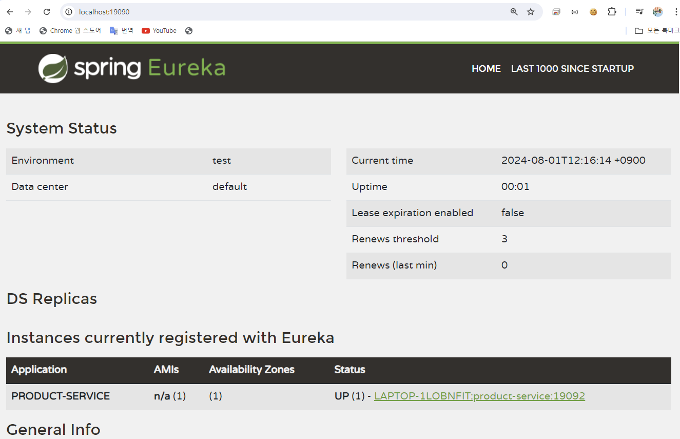Image resolution: width=680 pixels, height=439 pixels.
Task: Click the Spring Eureka logo
Action: pos(132,68)
